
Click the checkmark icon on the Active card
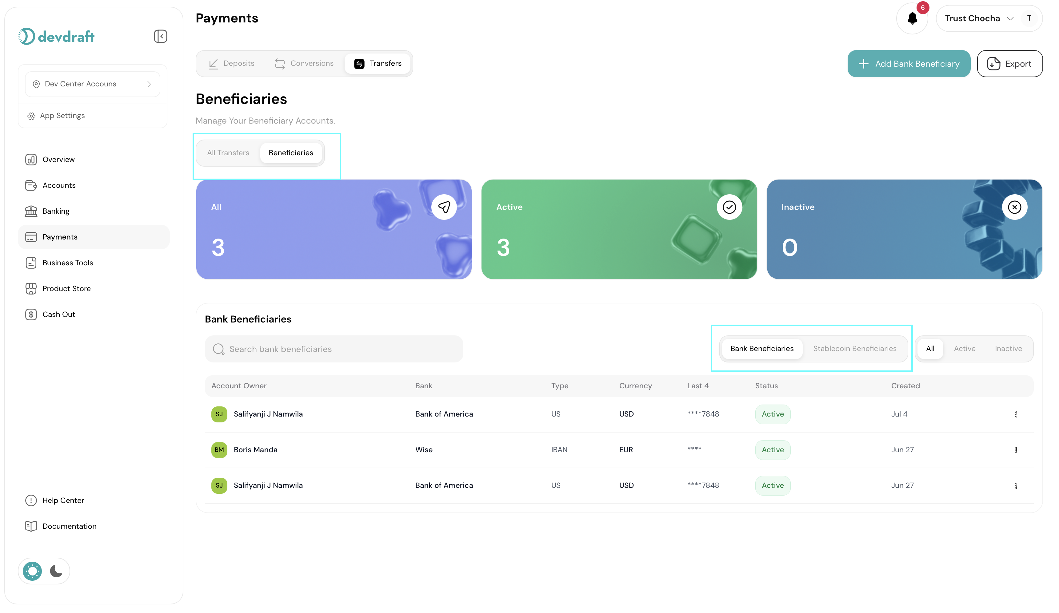point(729,207)
